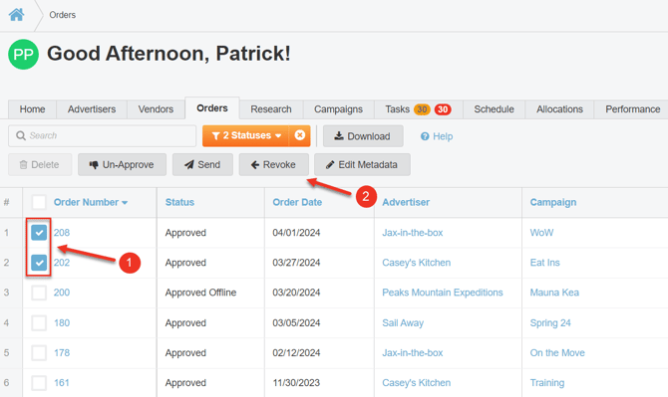Select the Orders tab
This screenshot has height=397, width=668.
(x=212, y=108)
